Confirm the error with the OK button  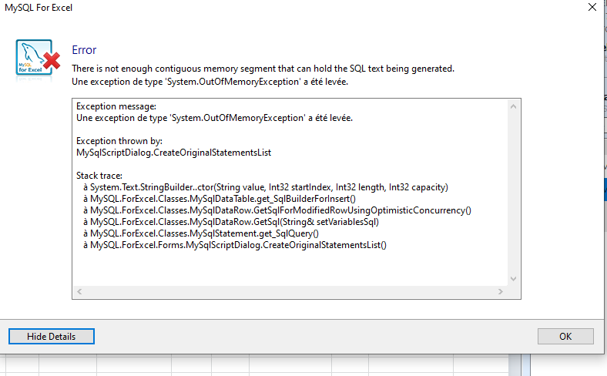(565, 336)
